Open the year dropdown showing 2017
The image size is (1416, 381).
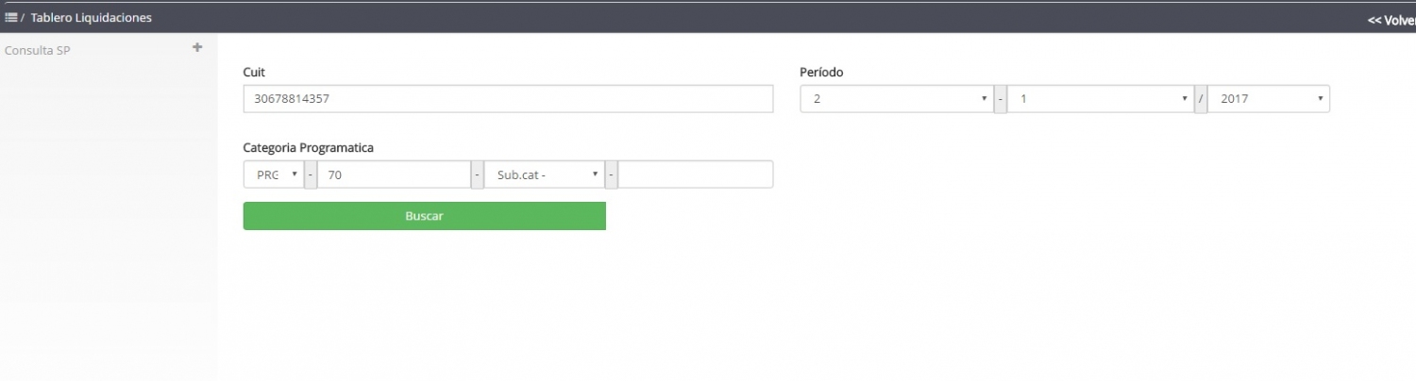1269,99
